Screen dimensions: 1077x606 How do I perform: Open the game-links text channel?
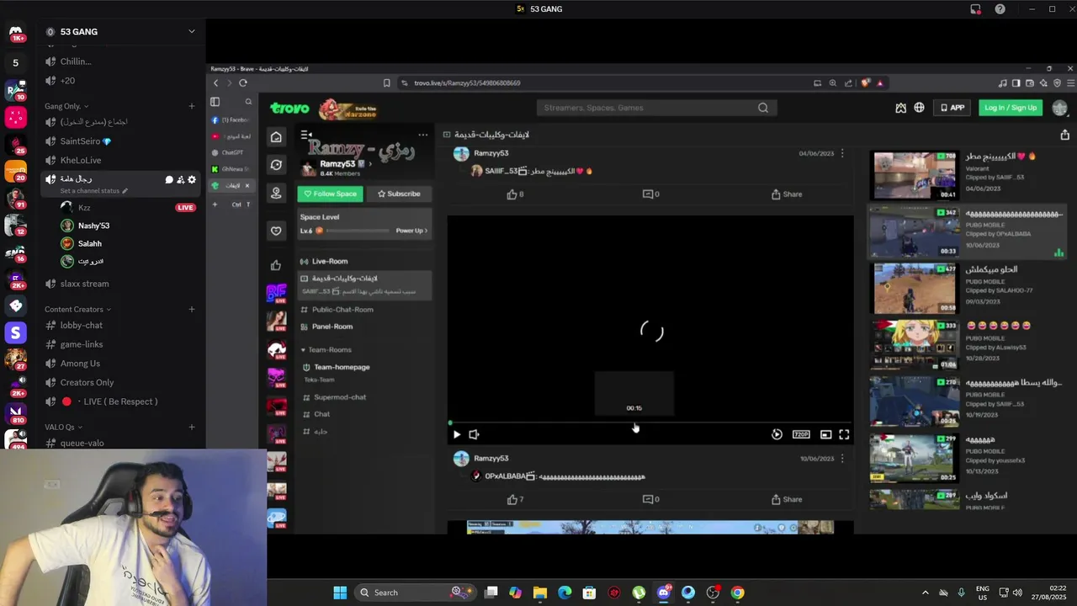point(82,344)
